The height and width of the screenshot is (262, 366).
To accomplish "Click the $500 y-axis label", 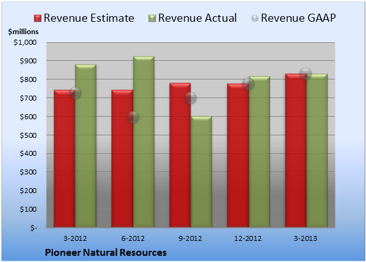I will (28, 135).
